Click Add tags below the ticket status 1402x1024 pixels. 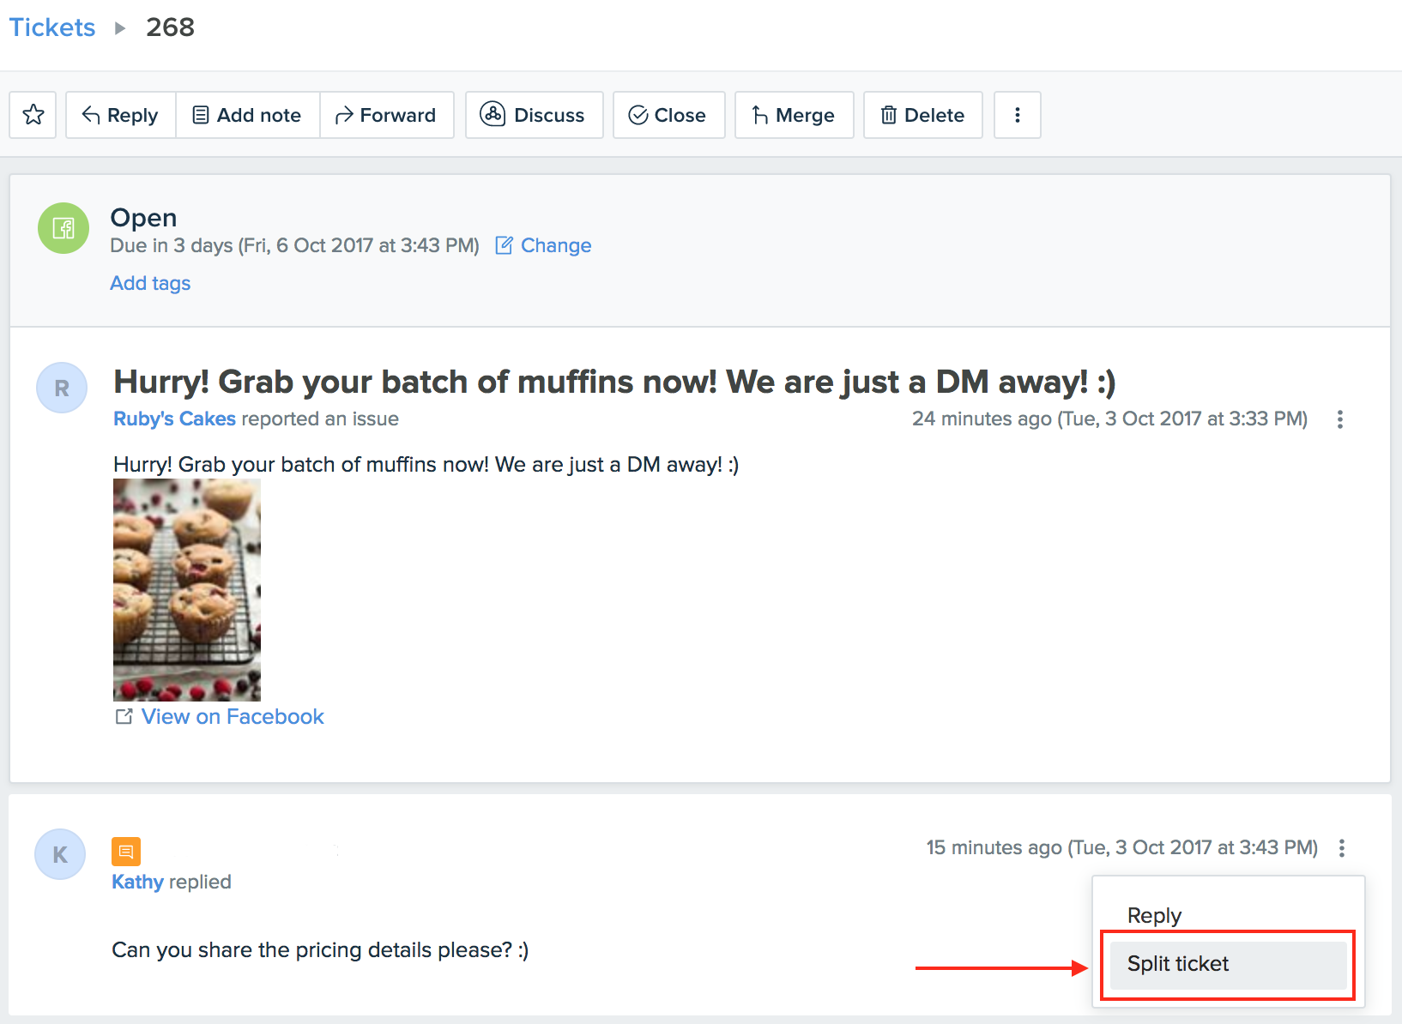150,283
